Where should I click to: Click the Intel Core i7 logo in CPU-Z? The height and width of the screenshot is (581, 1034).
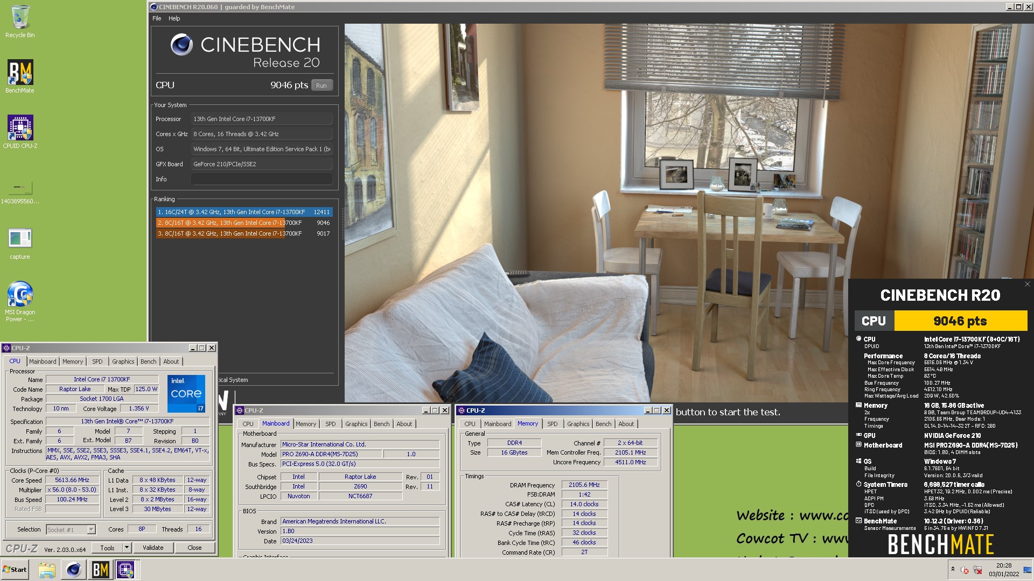pyautogui.click(x=186, y=394)
